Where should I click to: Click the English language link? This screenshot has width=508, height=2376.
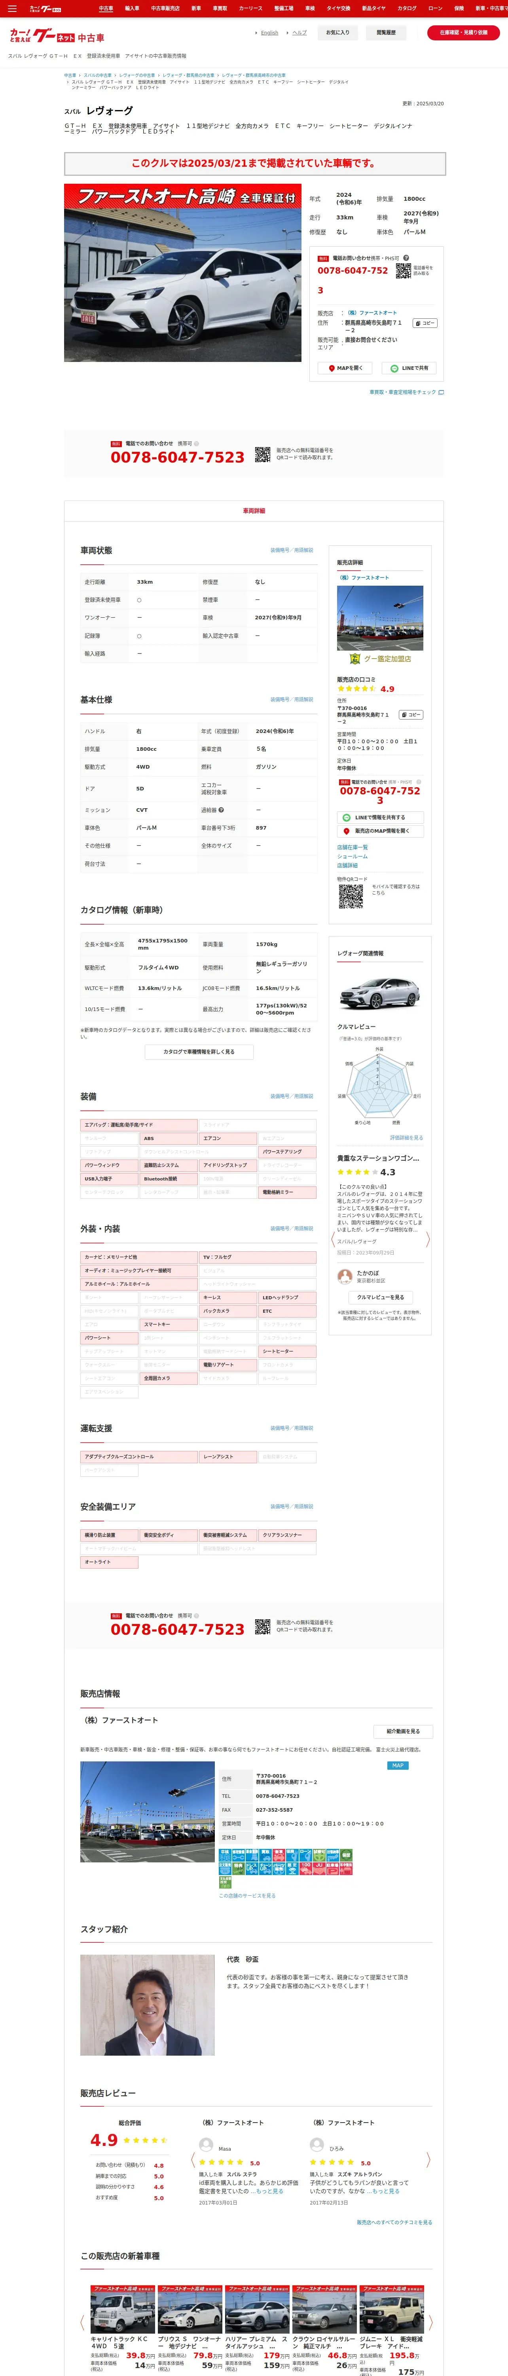point(269,32)
